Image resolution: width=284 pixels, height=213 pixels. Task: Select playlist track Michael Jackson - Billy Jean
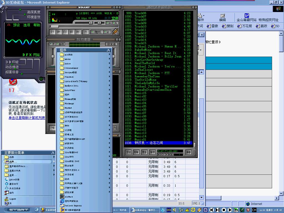(x=158, y=56)
